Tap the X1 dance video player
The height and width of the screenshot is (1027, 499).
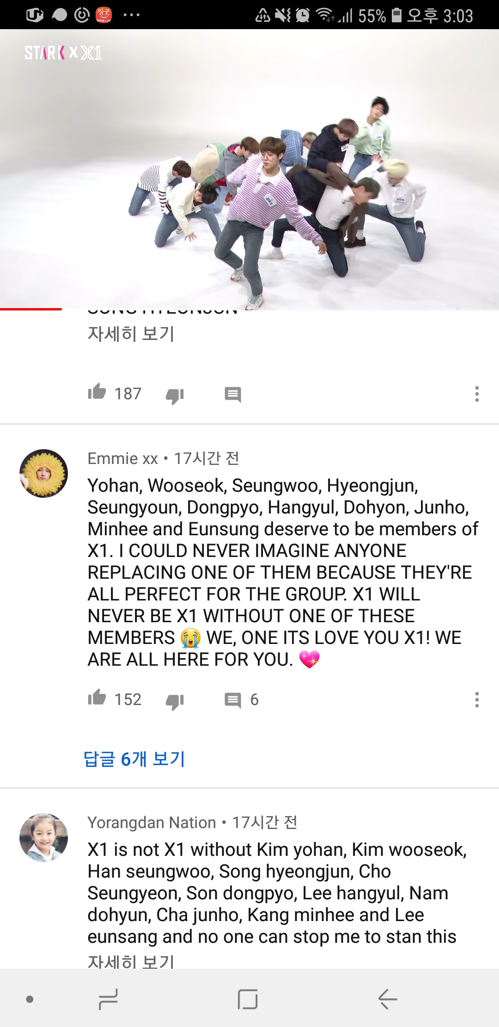coord(249,169)
